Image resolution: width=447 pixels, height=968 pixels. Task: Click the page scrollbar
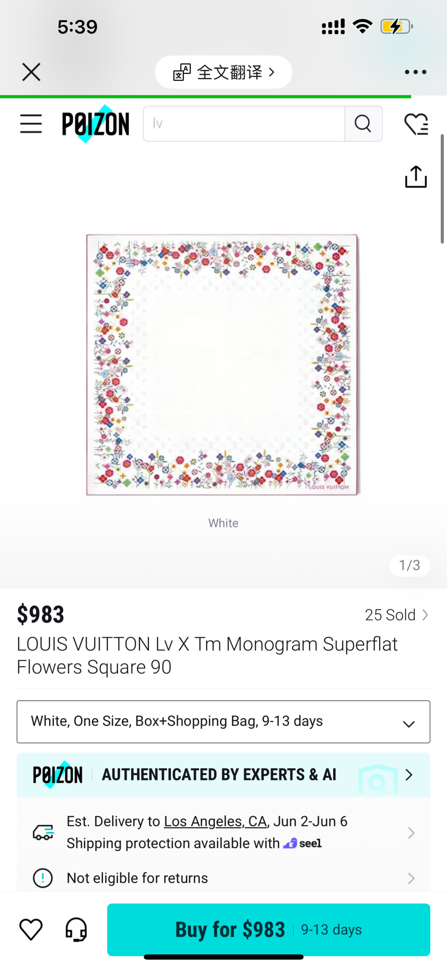442,188
